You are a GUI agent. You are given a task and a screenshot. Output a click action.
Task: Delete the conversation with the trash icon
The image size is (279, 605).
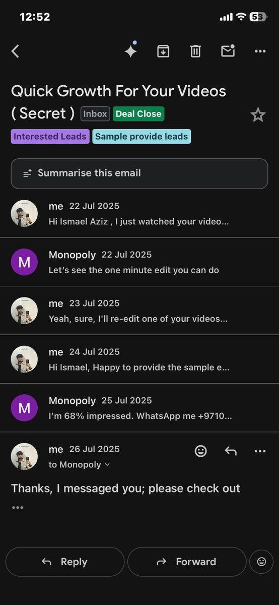(195, 51)
